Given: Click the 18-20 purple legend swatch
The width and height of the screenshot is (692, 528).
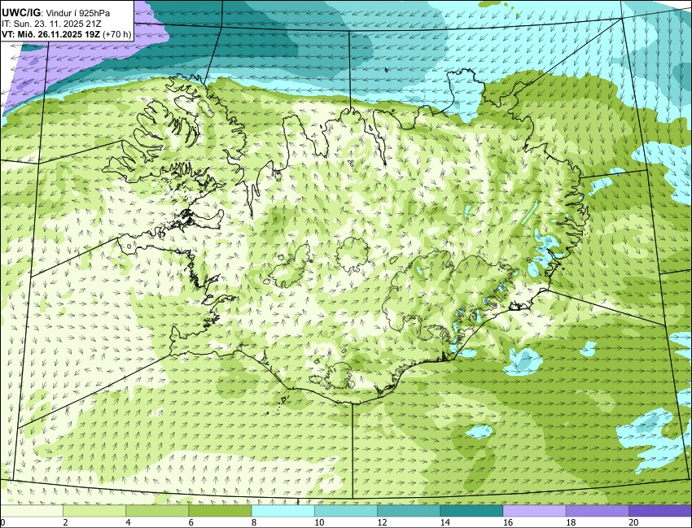Looking at the screenshot, I should pos(597,511).
